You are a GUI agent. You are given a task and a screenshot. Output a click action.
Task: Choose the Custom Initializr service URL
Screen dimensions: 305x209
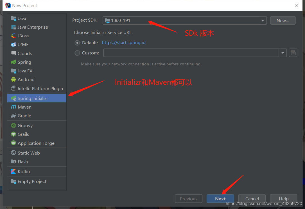(77, 53)
